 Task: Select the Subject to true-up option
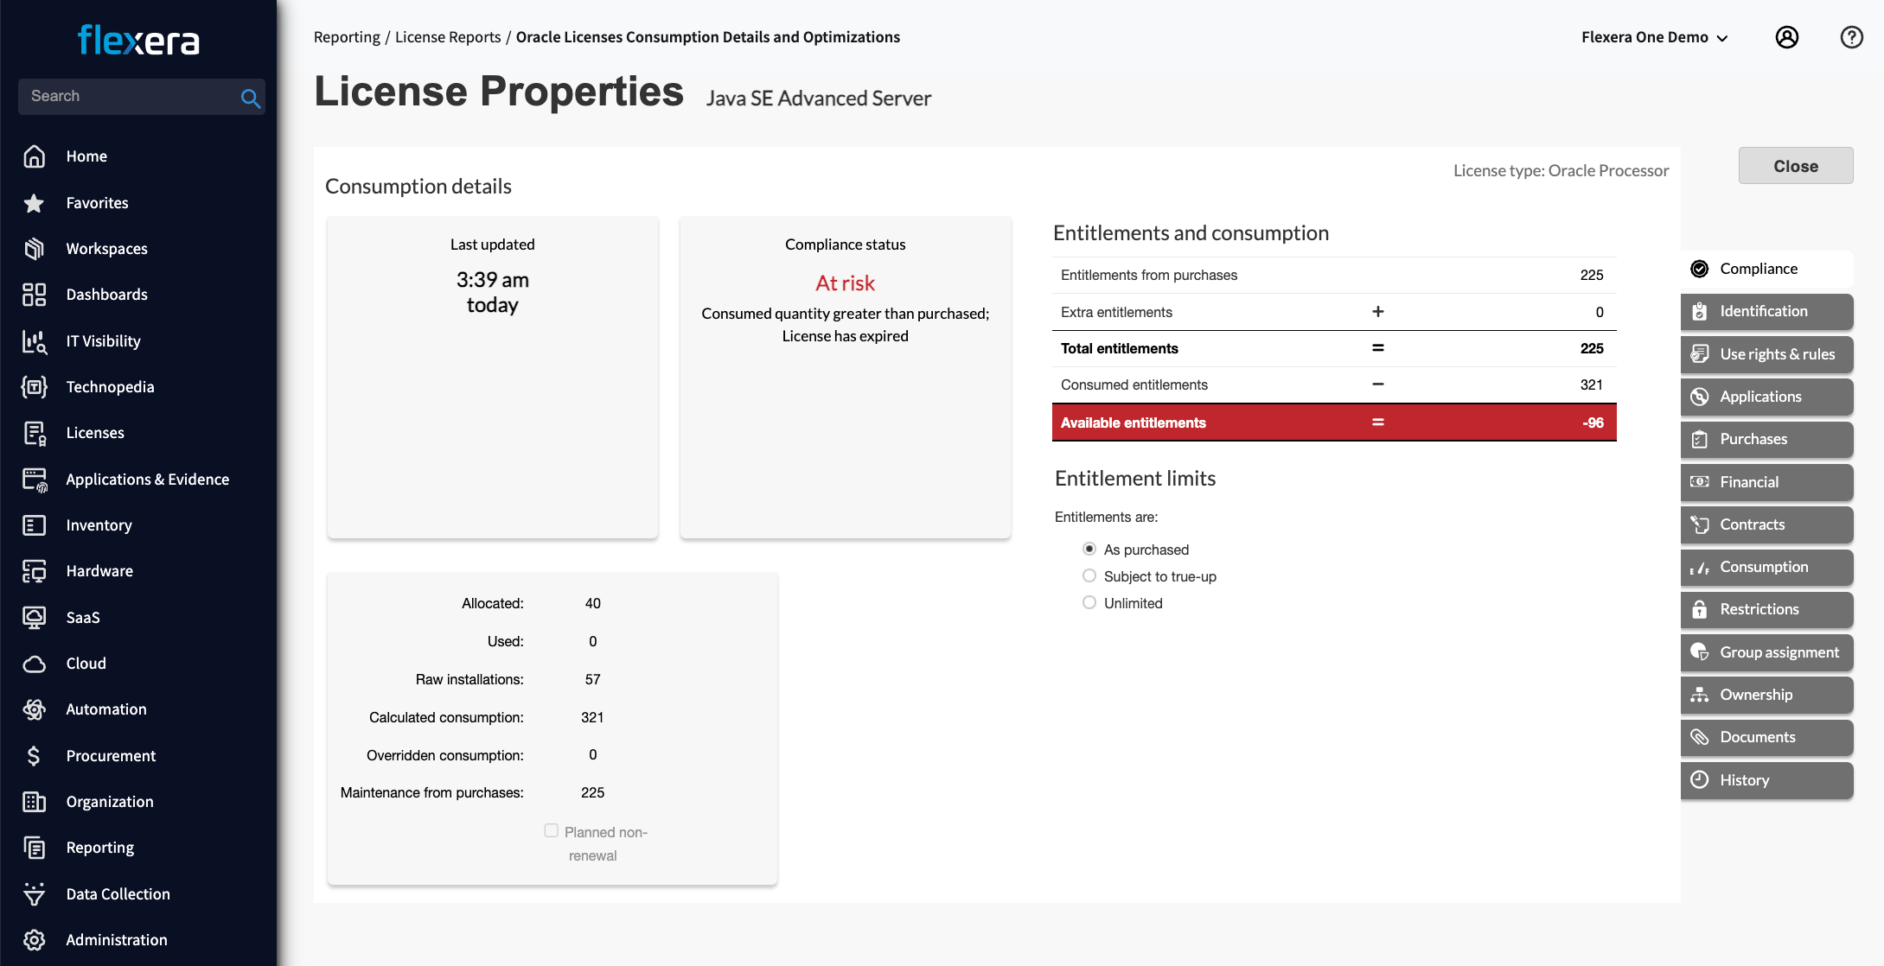pos(1089,575)
